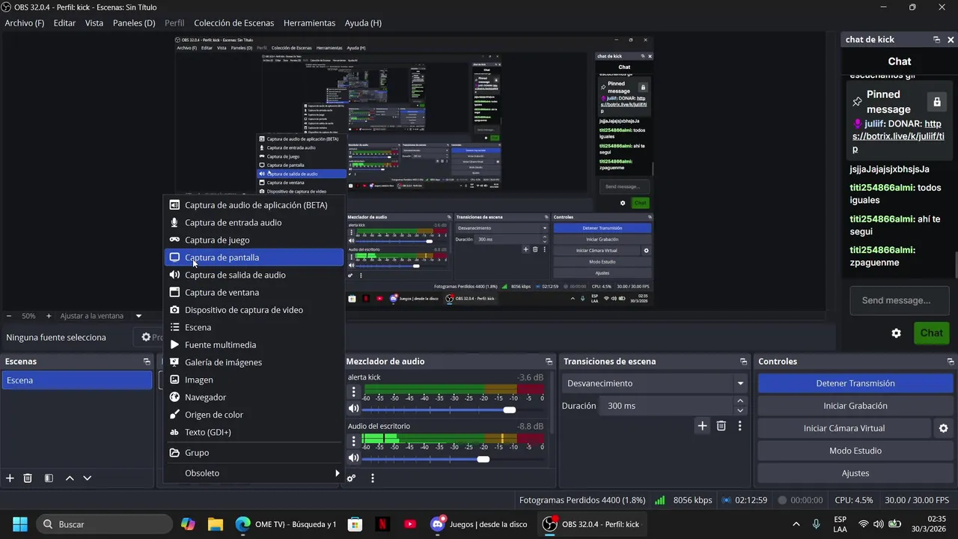Viewport: 958px width, 539px height.
Task: Add a scene transition with plus icon
Action: [702, 426]
